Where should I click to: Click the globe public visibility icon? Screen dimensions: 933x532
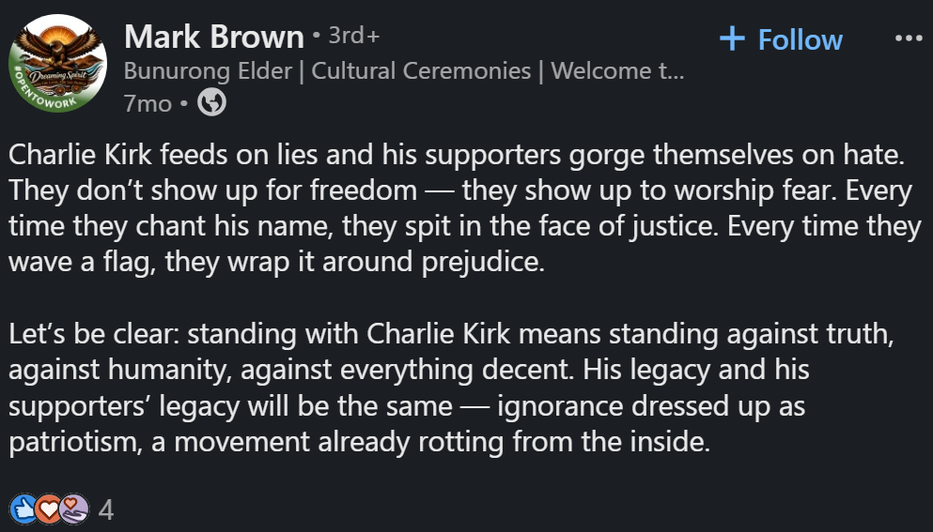pos(212,102)
